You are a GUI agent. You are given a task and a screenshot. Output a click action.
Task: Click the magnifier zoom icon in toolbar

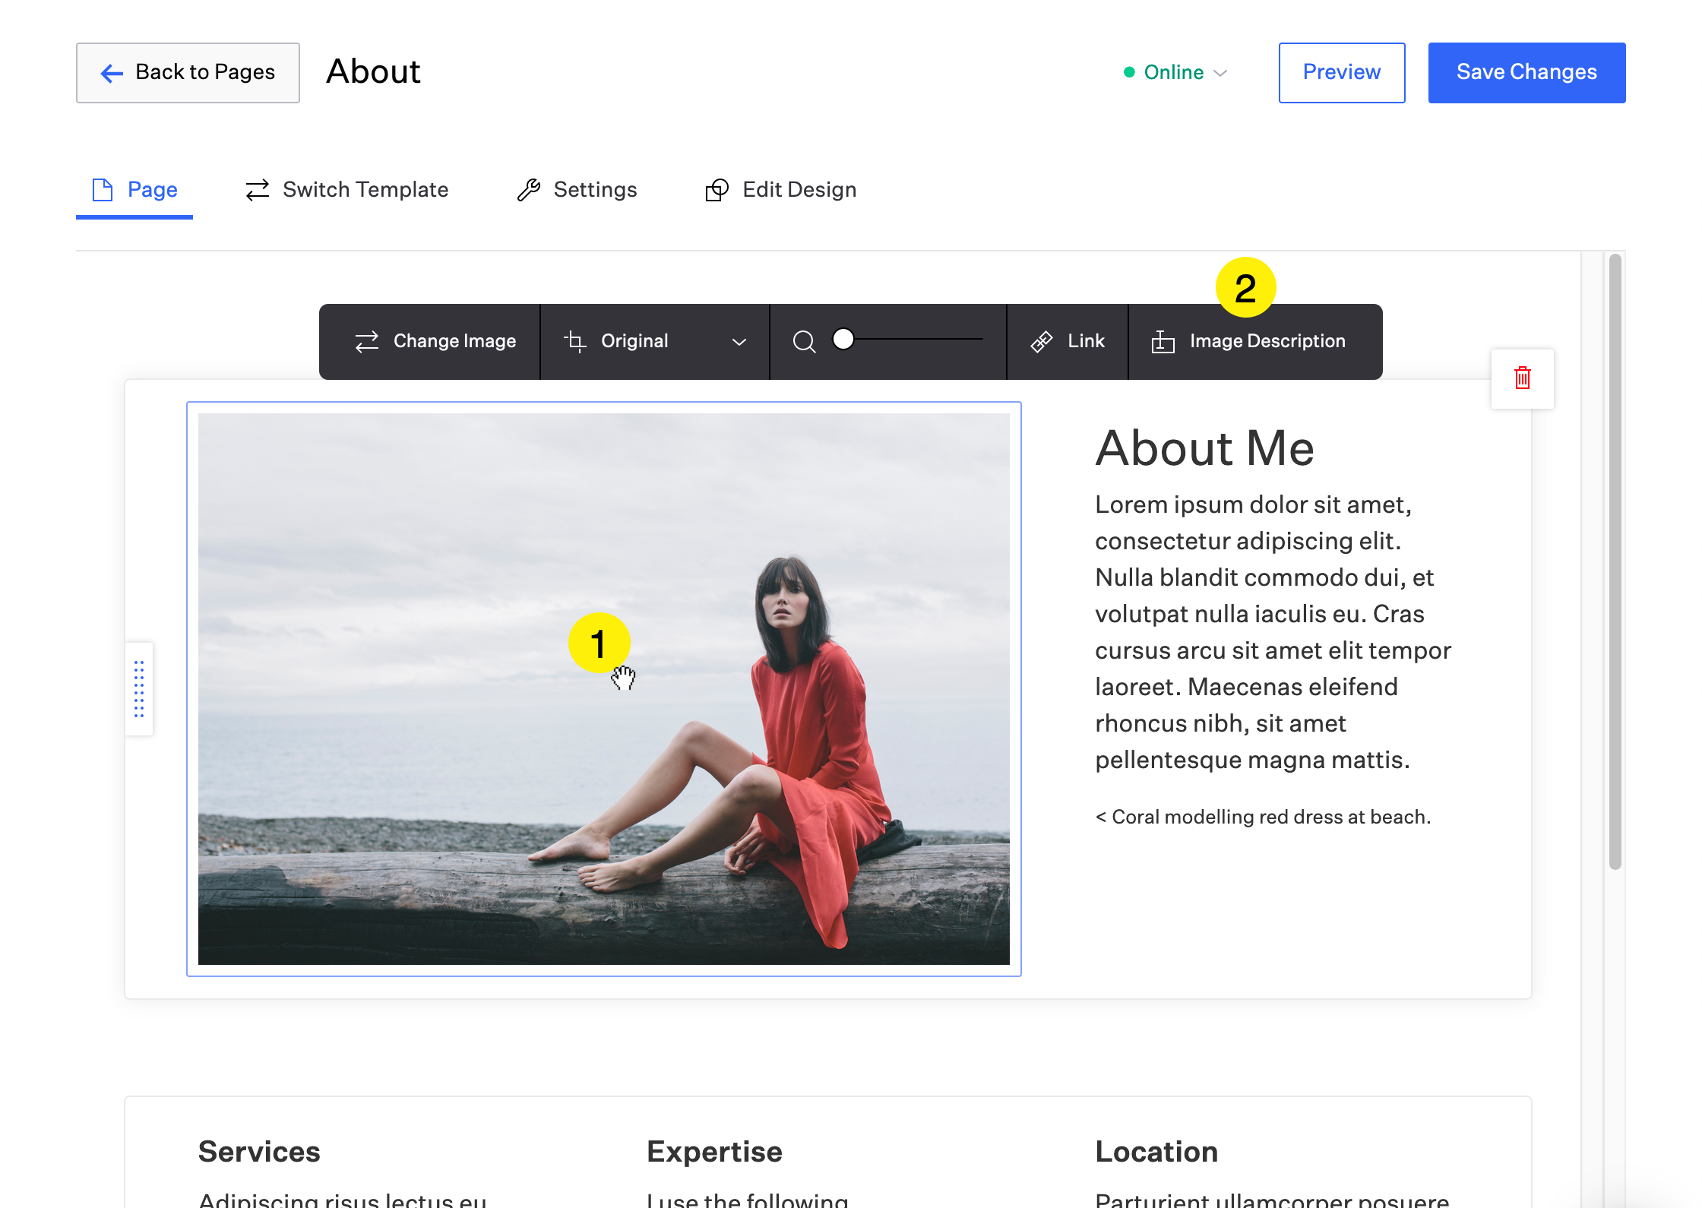point(804,342)
